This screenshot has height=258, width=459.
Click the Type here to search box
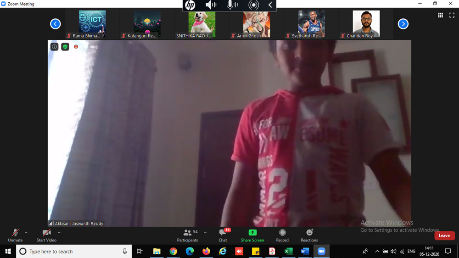[74, 251]
